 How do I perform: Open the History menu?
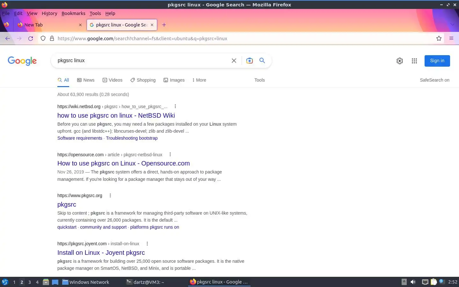click(x=49, y=13)
